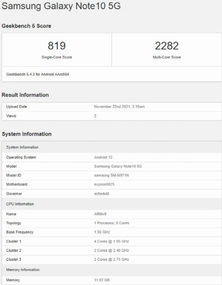This screenshot has width=222, height=285.
Task: Click the Geekbench 5.4.3 for Android AArch64 text
Action: [38, 74]
